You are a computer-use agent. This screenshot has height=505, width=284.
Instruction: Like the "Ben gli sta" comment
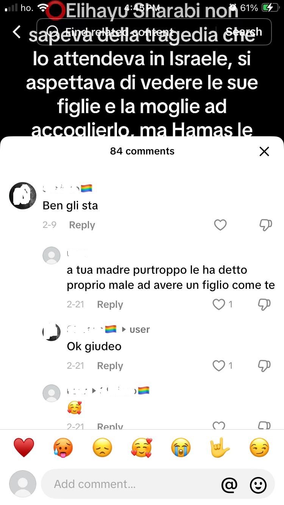coord(220,225)
